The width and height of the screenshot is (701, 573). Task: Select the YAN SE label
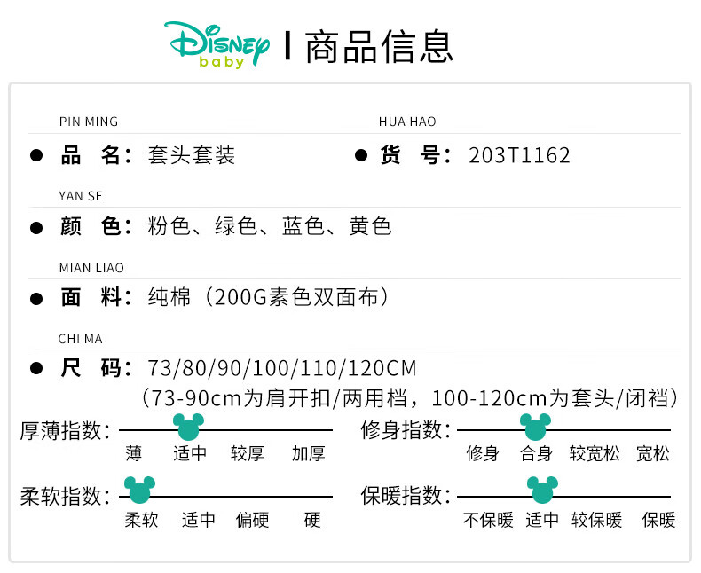tap(81, 196)
